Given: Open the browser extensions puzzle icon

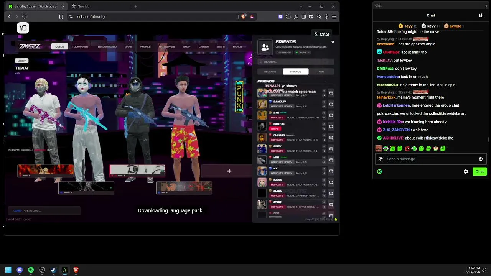Looking at the screenshot, I should [288, 16].
